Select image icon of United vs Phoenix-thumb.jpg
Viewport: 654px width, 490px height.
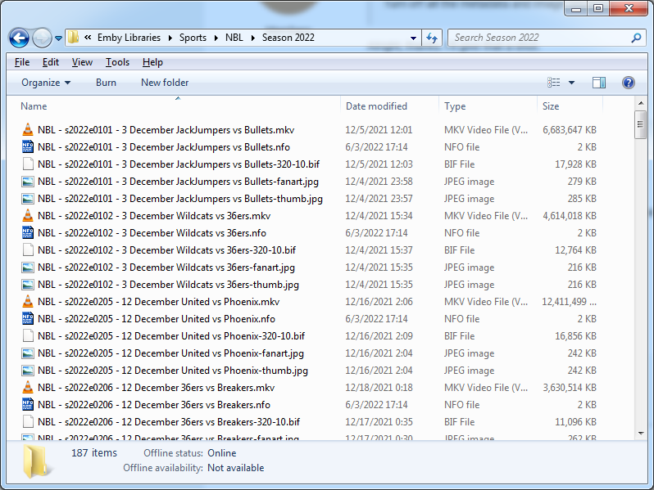(x=28, y=371)
